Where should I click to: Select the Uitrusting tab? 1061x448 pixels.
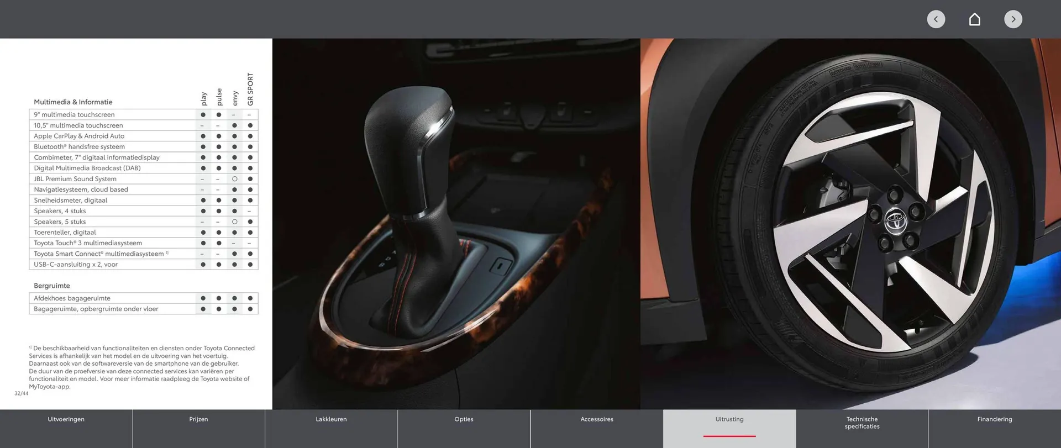729,419
